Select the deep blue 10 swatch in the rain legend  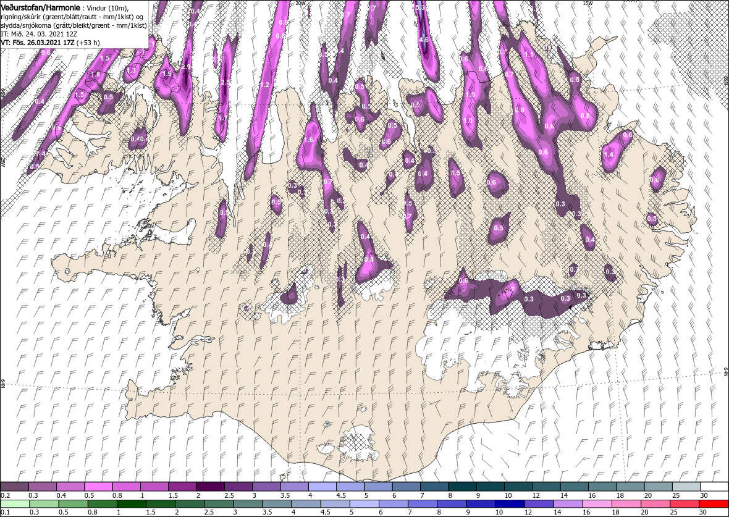click(510, 504)
